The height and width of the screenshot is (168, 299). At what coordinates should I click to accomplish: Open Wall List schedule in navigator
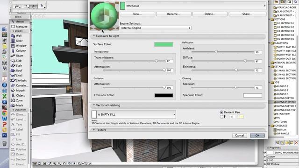click(280, 130)
